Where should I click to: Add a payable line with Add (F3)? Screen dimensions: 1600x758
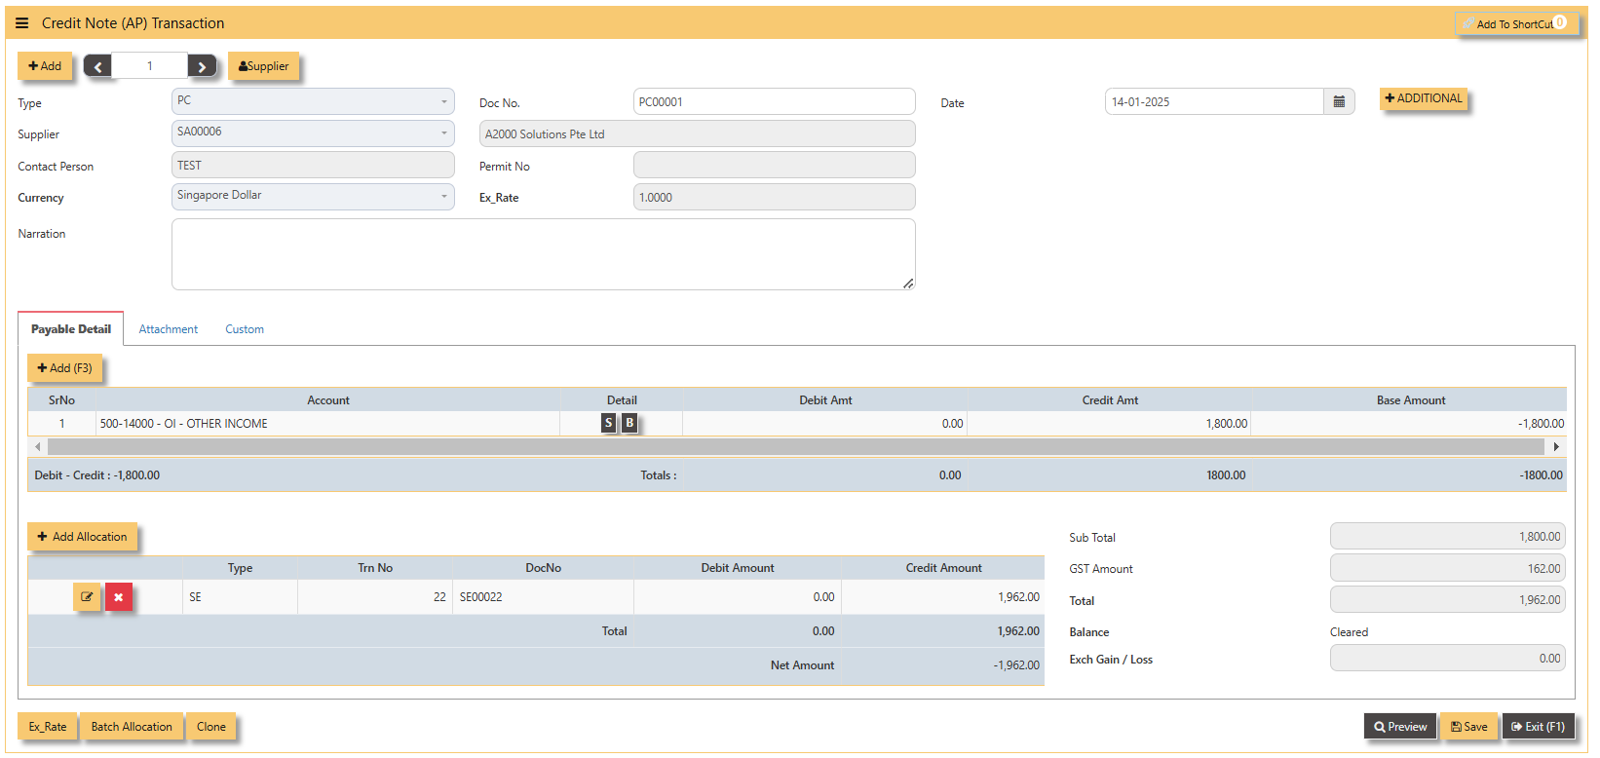(x=64, y=368)
